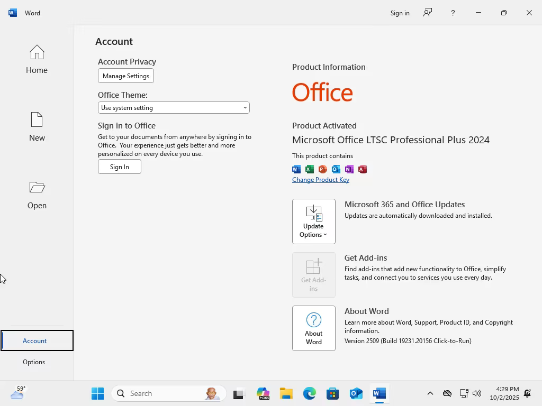The height and width of the screenshot is (406, 542).
Task: Open the Open folder icon in sidebar
Action: [37, 187]
